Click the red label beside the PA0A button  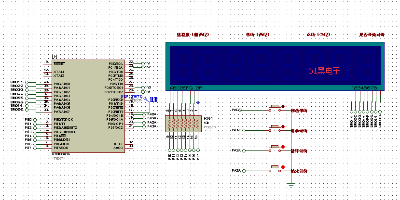coord(300,111)
